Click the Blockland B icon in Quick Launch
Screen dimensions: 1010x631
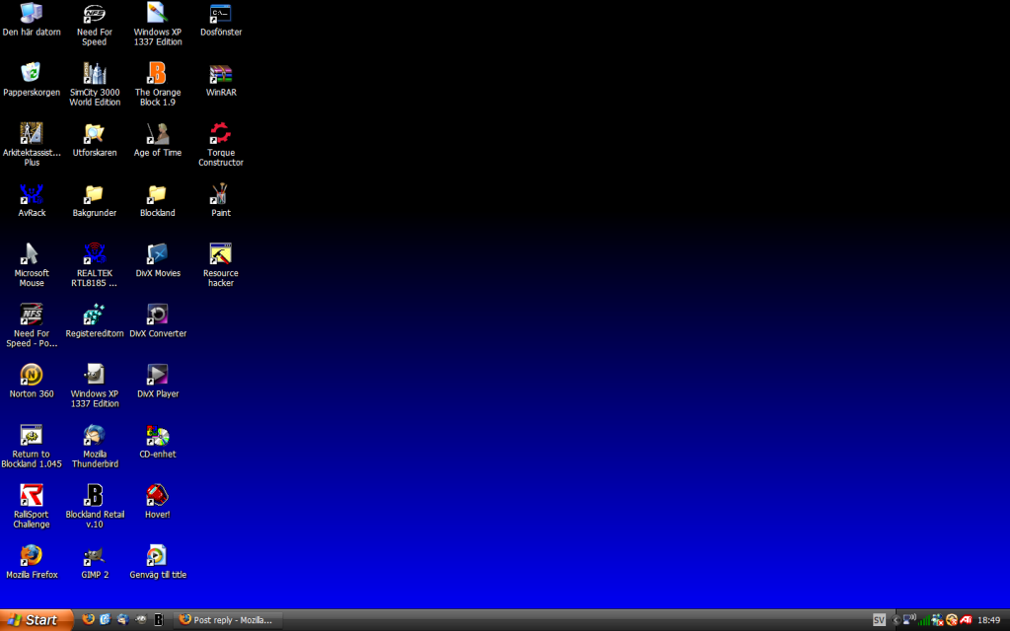[x=158, y=620]
